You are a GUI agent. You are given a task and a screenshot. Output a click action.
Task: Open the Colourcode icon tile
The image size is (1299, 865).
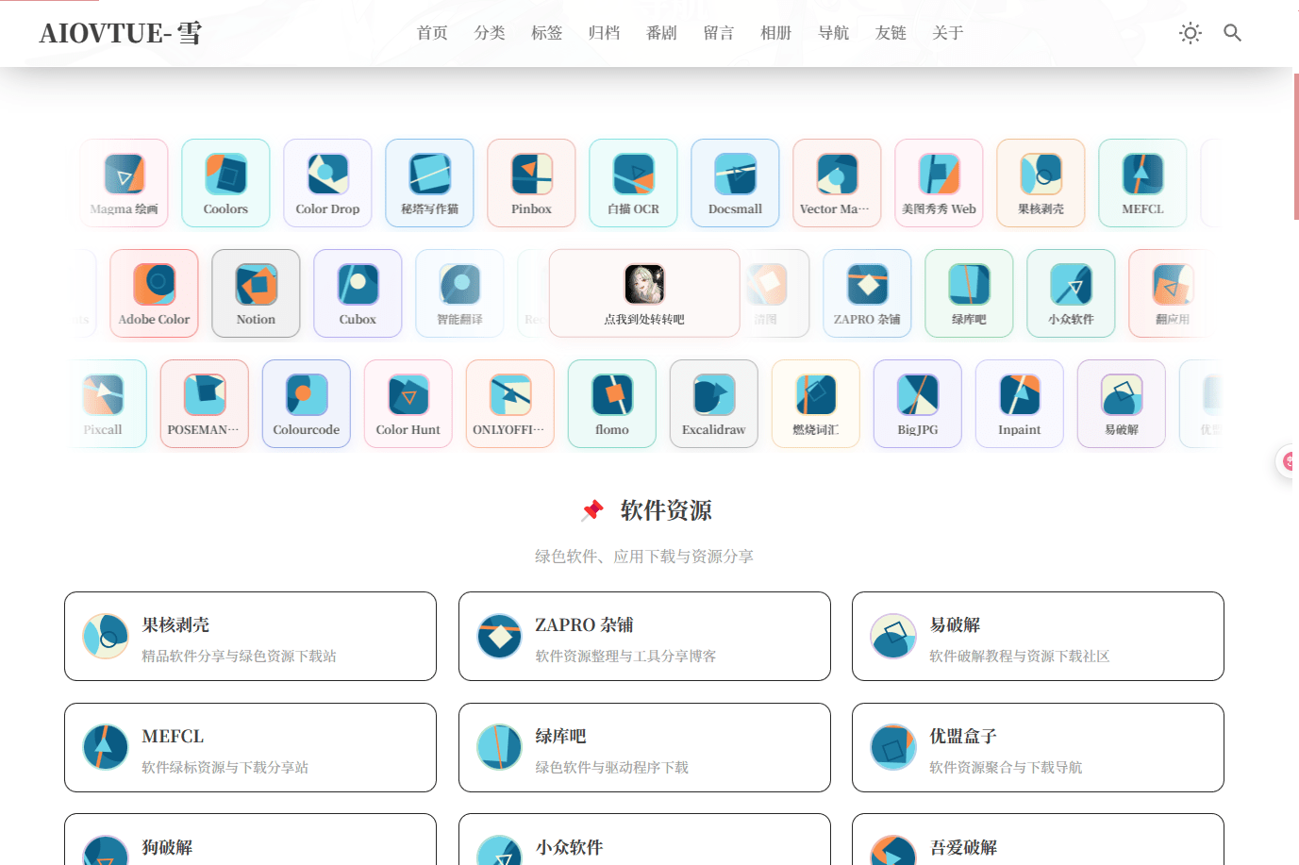coord(307,404)
